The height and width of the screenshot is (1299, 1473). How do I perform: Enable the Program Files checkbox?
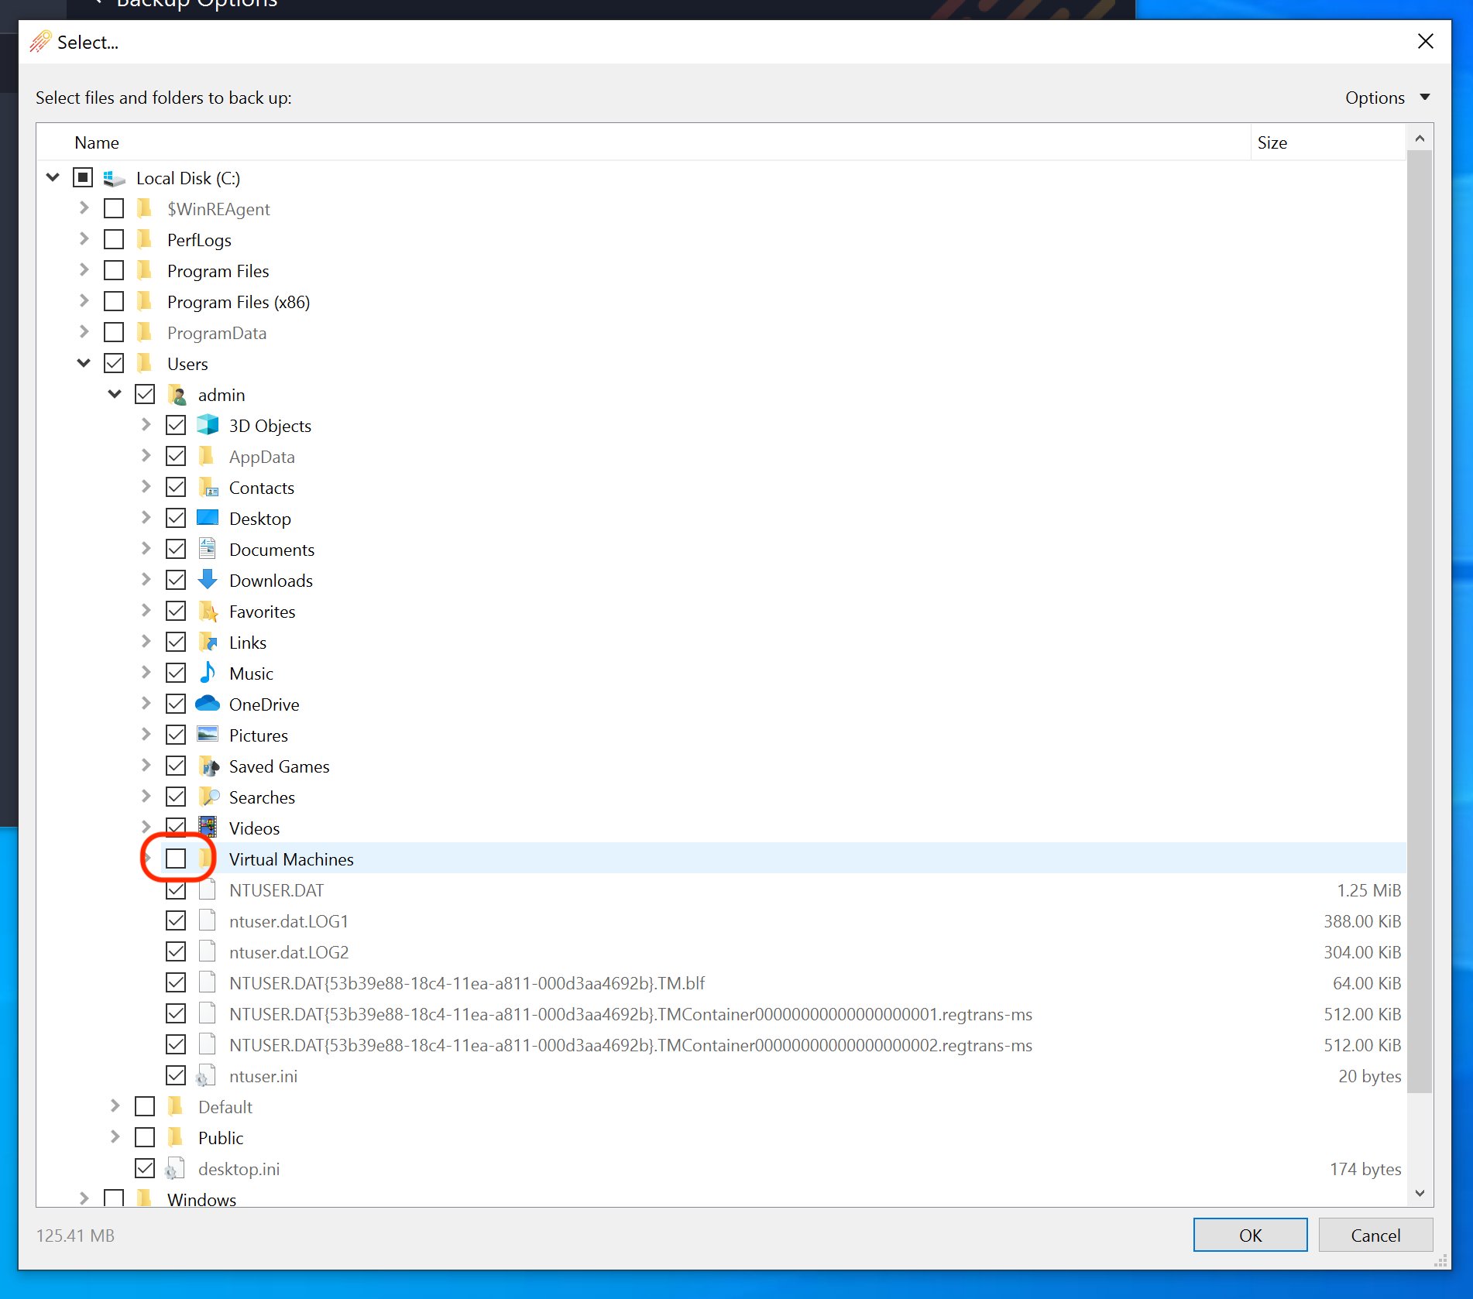114,270
